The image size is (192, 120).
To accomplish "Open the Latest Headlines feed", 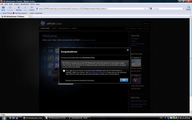I will (x=35, y=13).
